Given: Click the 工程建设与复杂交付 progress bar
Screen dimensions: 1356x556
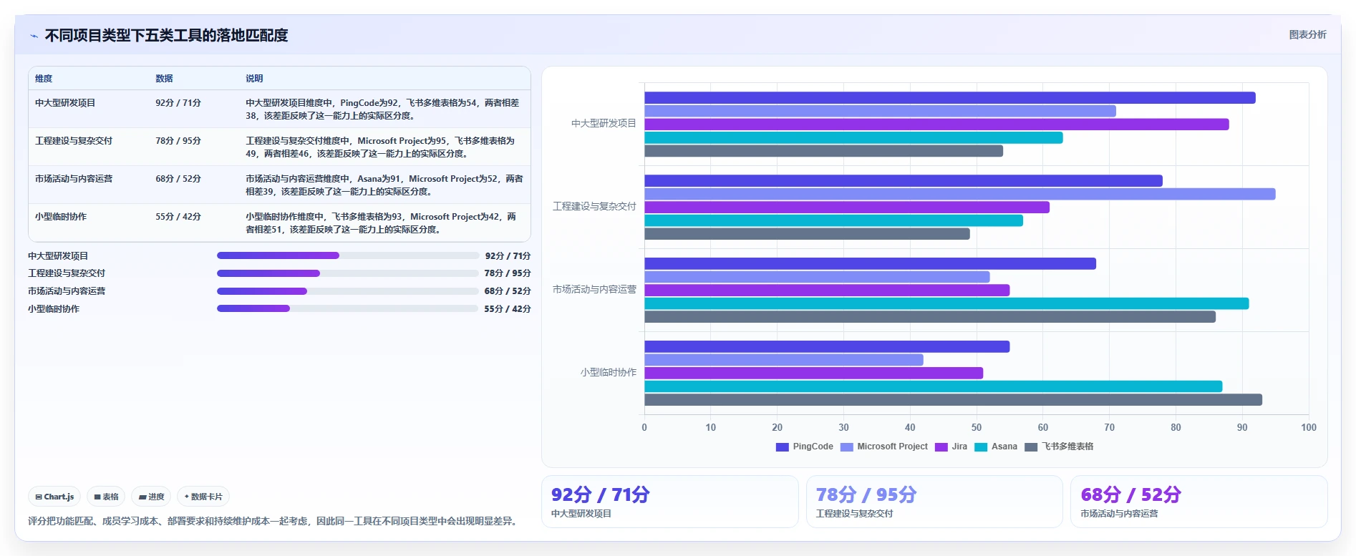Looking at the screenshot, I should tap(348, 273).
